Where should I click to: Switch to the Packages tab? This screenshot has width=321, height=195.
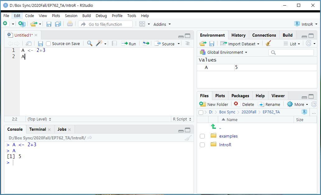pyautogui.click(x=240, y=96)
